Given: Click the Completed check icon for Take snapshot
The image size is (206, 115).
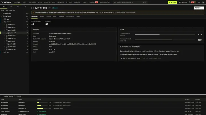Looking at the screenshot, I should (x=38, y=112).
